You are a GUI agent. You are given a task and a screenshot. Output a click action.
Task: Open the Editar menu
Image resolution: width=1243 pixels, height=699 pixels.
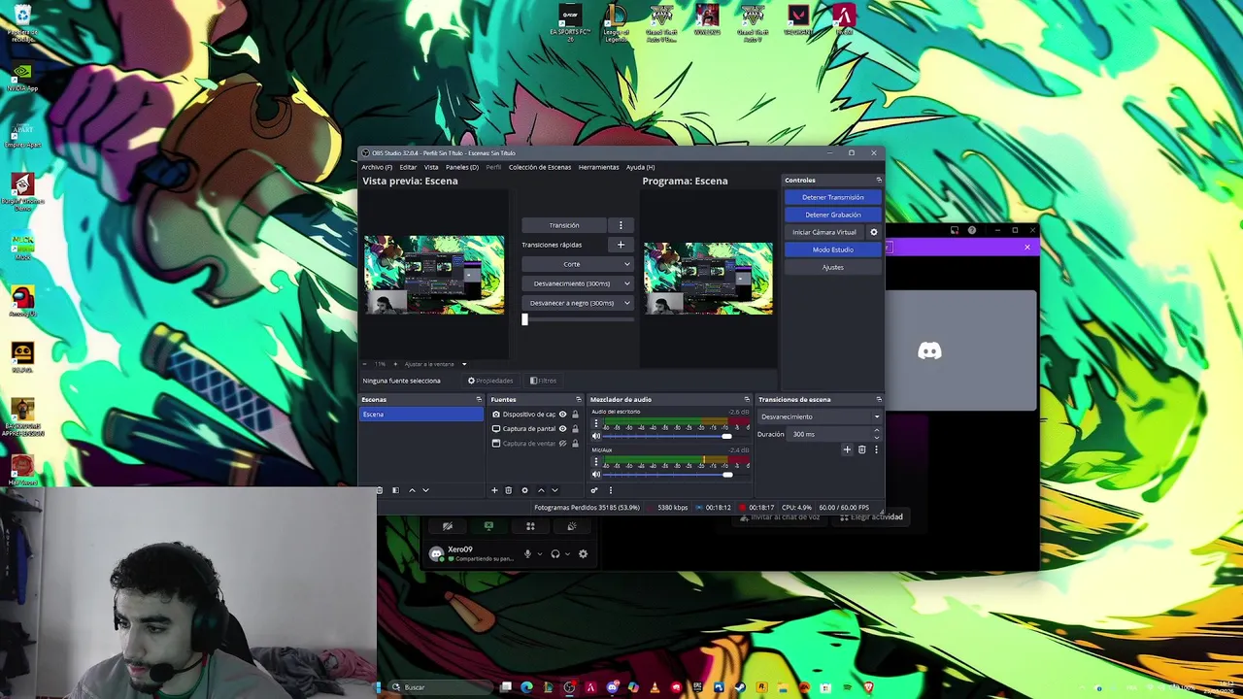(x=408, y=167)
